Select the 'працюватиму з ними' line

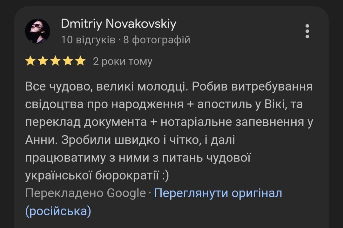click(x=138, y=158)
